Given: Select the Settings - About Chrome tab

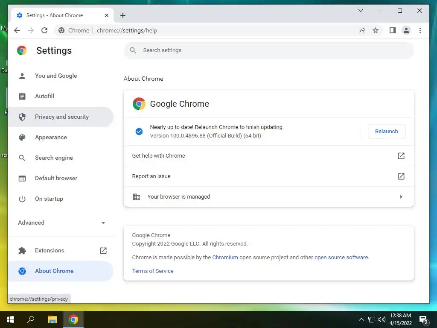Looking at the screenshot, I should click(62, 15).
